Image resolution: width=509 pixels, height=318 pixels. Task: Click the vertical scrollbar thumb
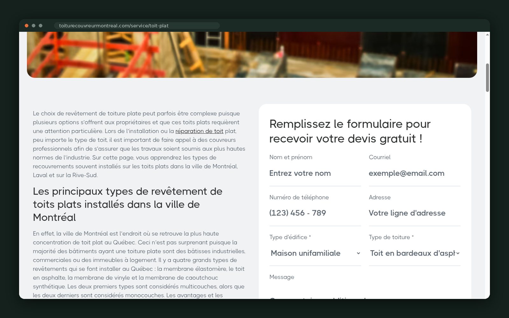click(x=487, y=78)
